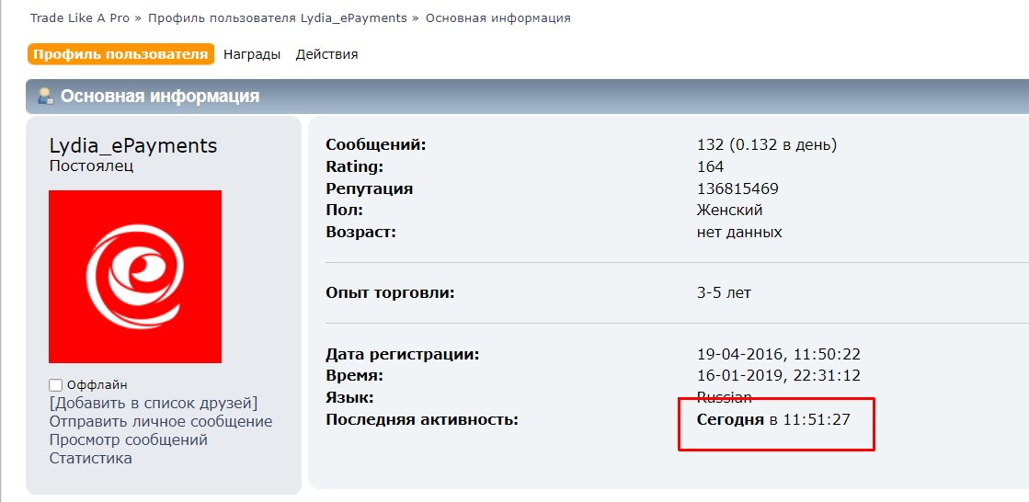Click the red ePayments avatar image

coord(135,277)
